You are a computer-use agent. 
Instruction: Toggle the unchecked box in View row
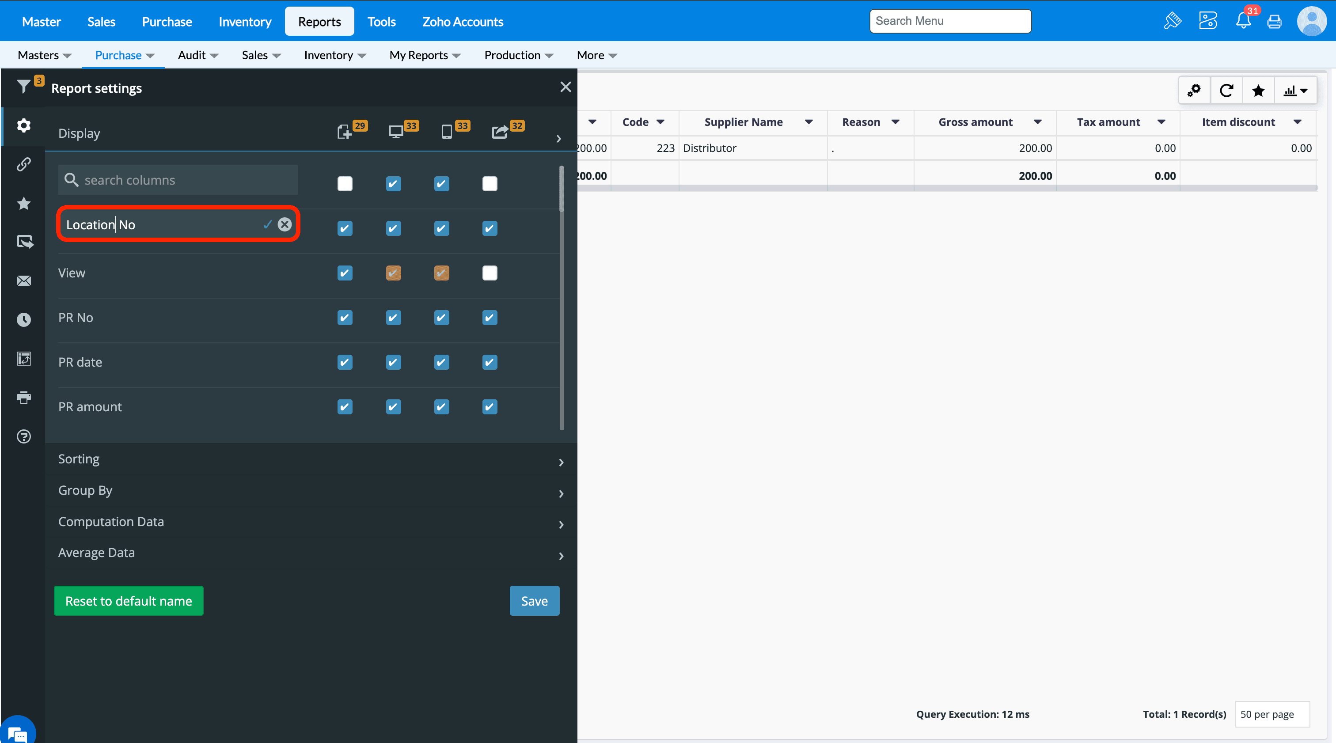click(490, 273)
